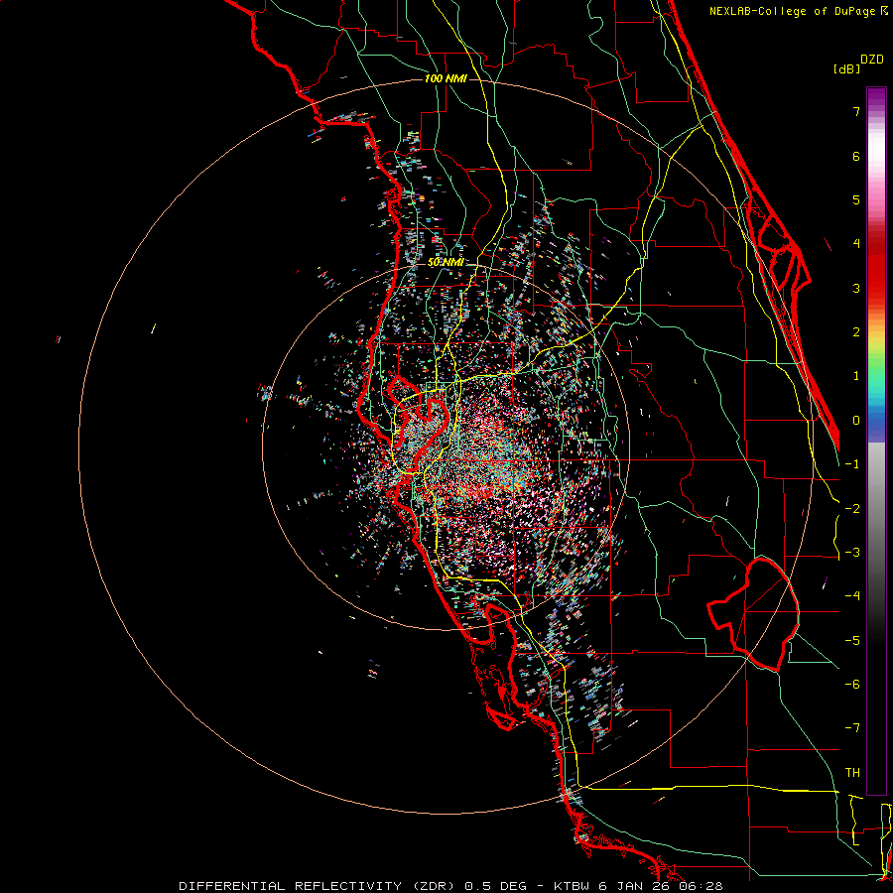The width and height of the screenshot is (893, 893).
Task: Select the vertical ZDR color scale bar
Action: pos(876,441)
